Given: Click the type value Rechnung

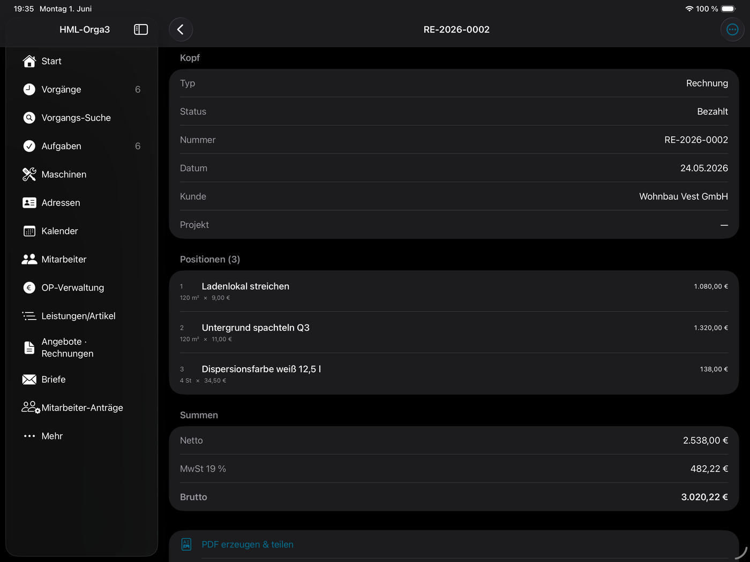Looking at the screenshot, I should pyautogui.click(x=707, y=83).
